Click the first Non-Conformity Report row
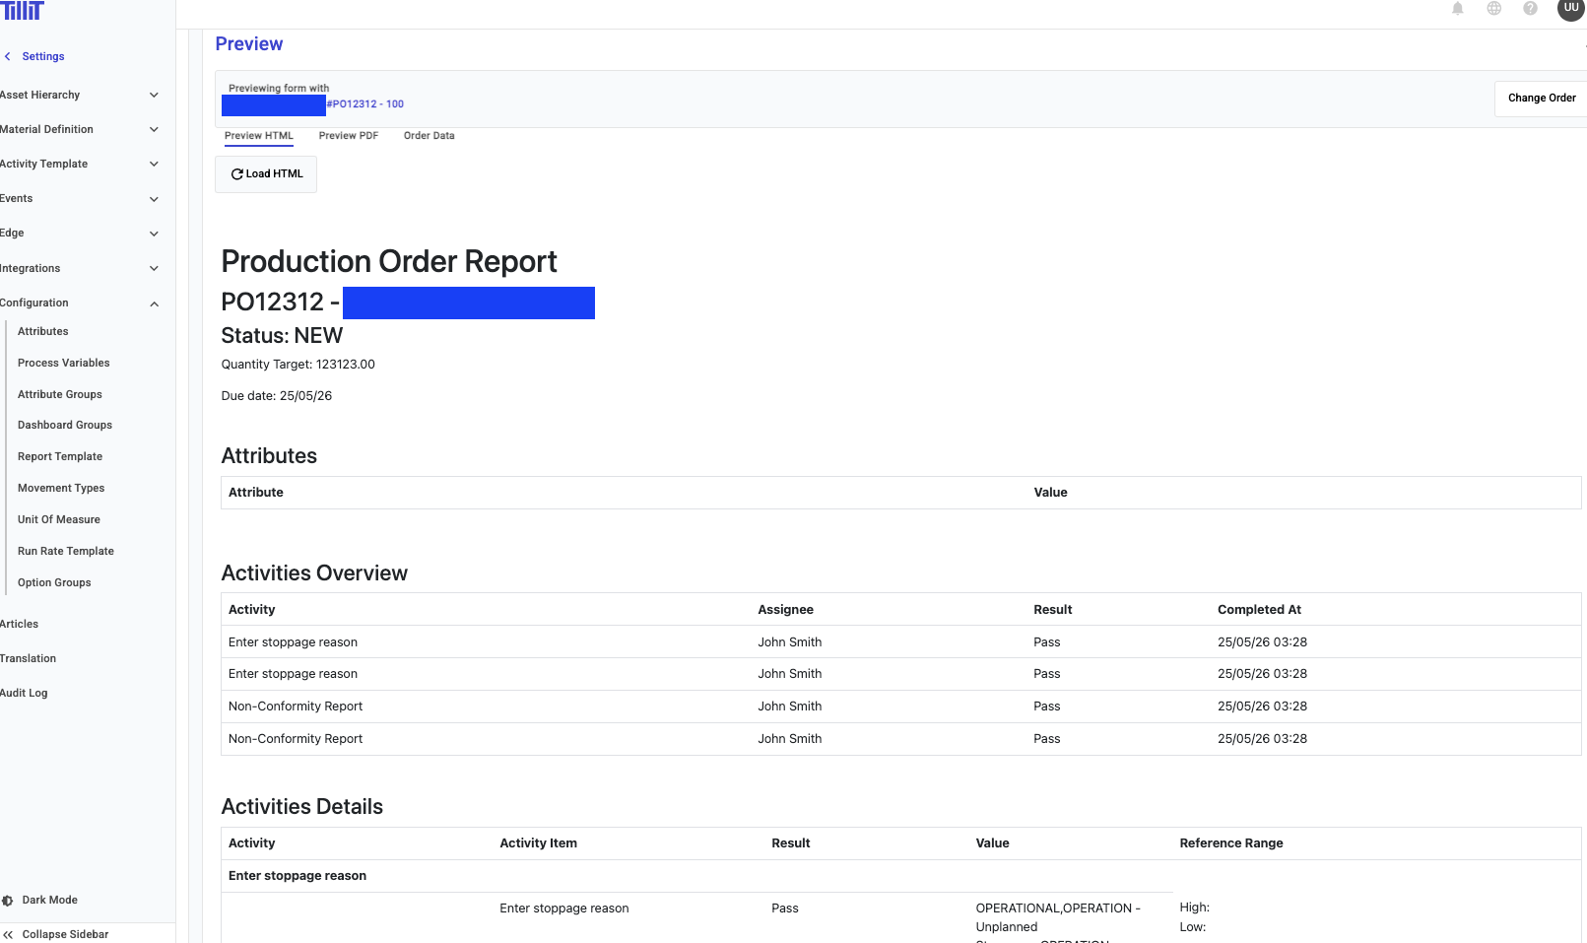This screenshot has height=943, width=1587. pyautogui.click(x=900, y=707)
